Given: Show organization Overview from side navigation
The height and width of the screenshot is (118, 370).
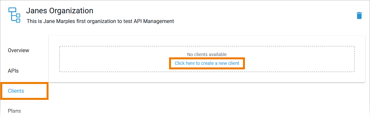Looking at the screenshot, I should click(19, 50).
